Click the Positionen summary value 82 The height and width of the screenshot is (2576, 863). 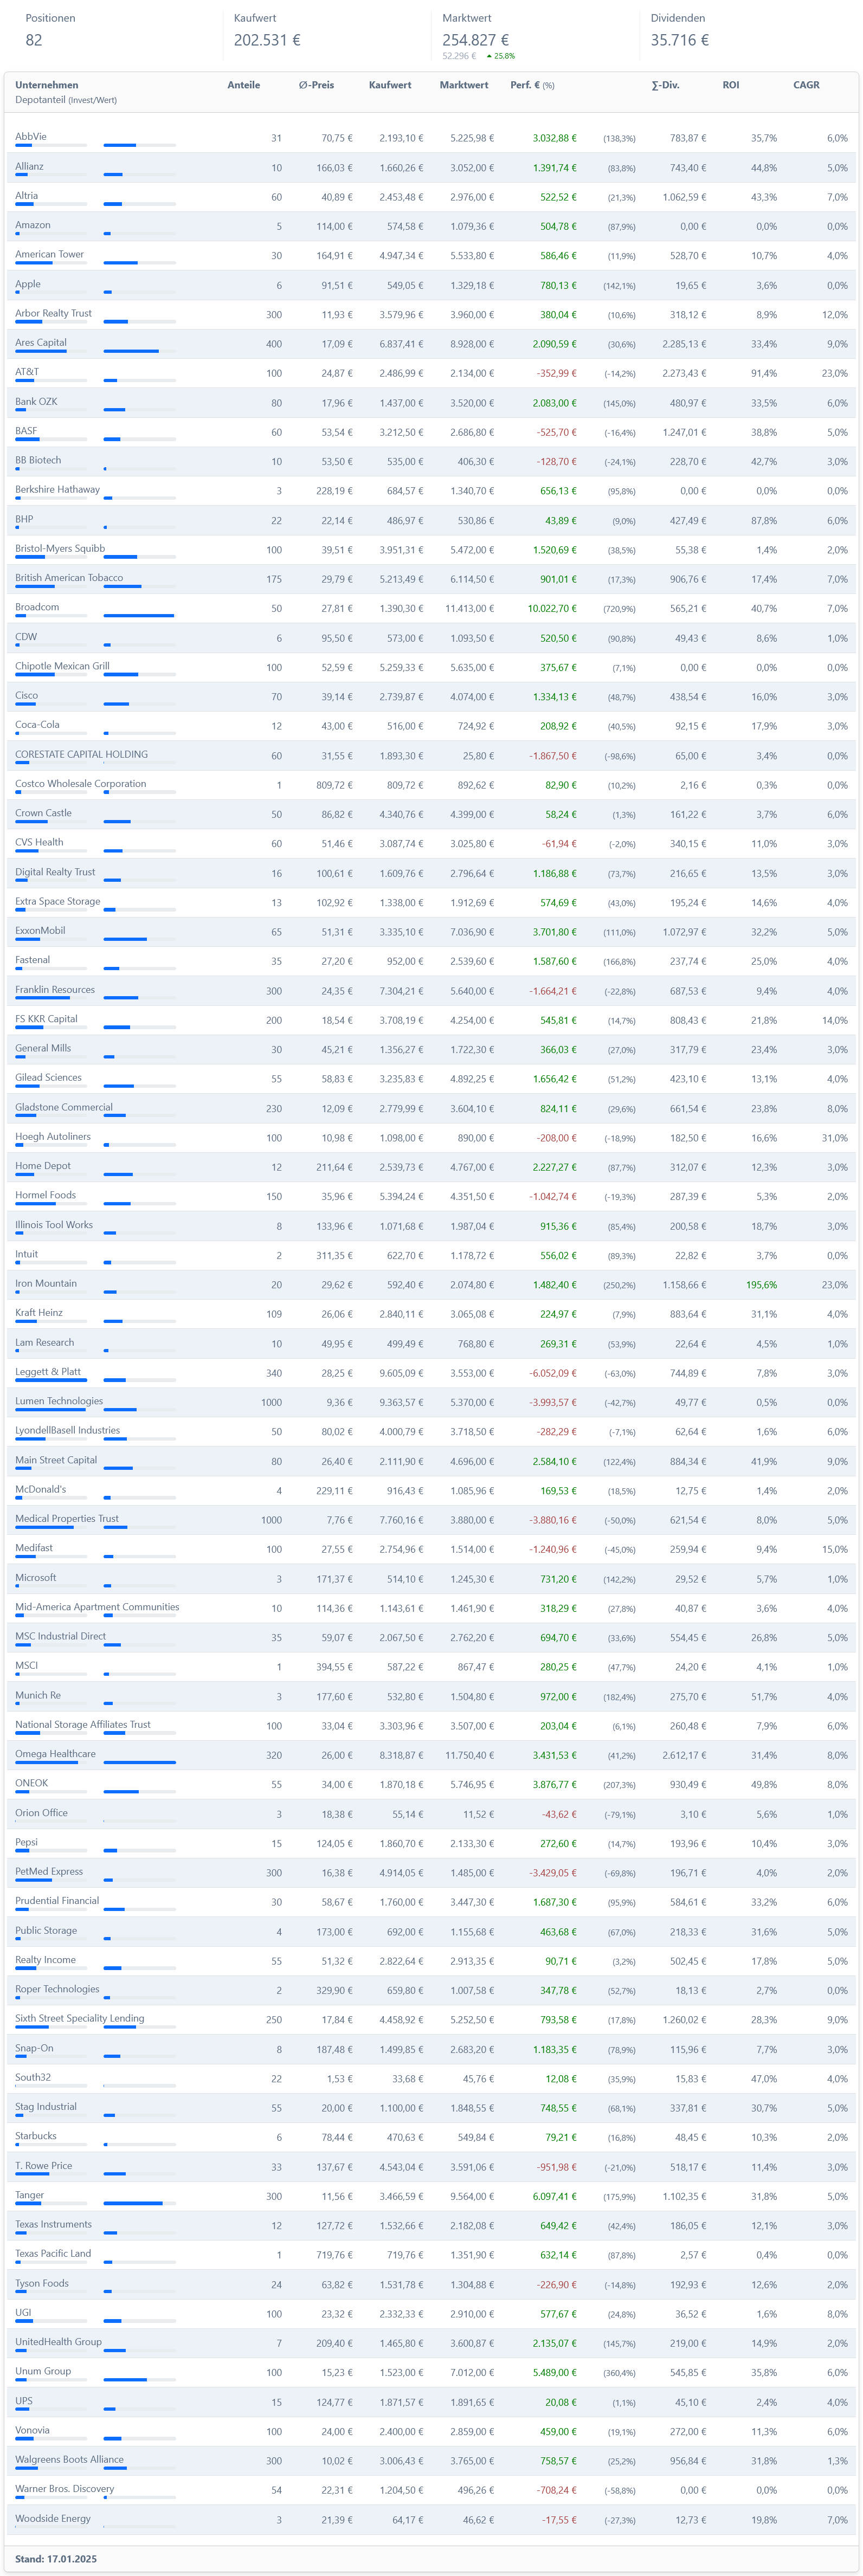click(34, 40)
